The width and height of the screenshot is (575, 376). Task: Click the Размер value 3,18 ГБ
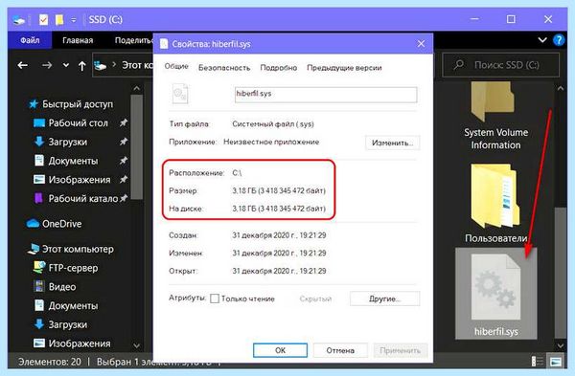coord(279,190)
